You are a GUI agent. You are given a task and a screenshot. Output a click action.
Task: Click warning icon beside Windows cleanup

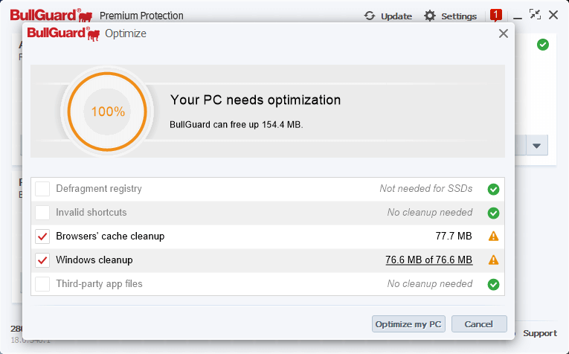(x=493, y=260)
